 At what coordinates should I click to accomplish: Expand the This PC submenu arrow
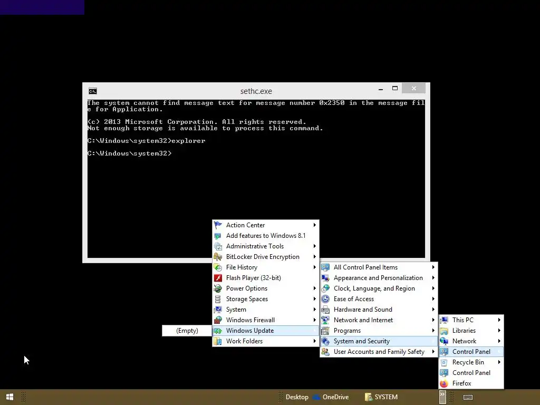click(x=499, y=320)
